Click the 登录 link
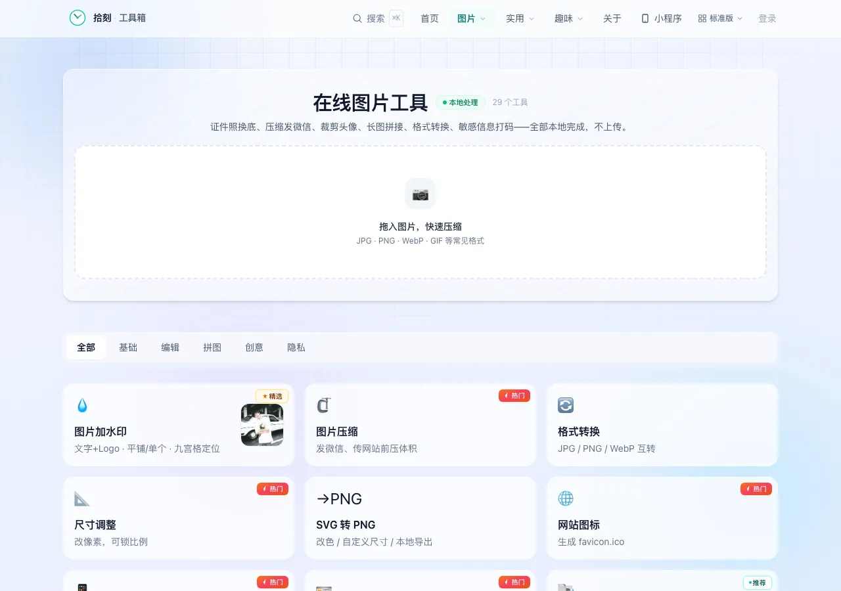The image size is (841, 591). pos(767,18)
